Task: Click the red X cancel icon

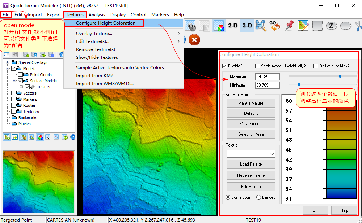Action: 194,39
